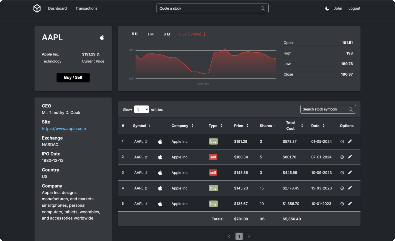Open the Dashboard nav item
The height and width of the screenshot is (241, 395).
tap(57, 8)
